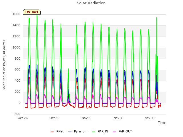Viewport: 183px width, 137px height.
Task: Click the blue Pyranom legend color marker
Action: 70,132
